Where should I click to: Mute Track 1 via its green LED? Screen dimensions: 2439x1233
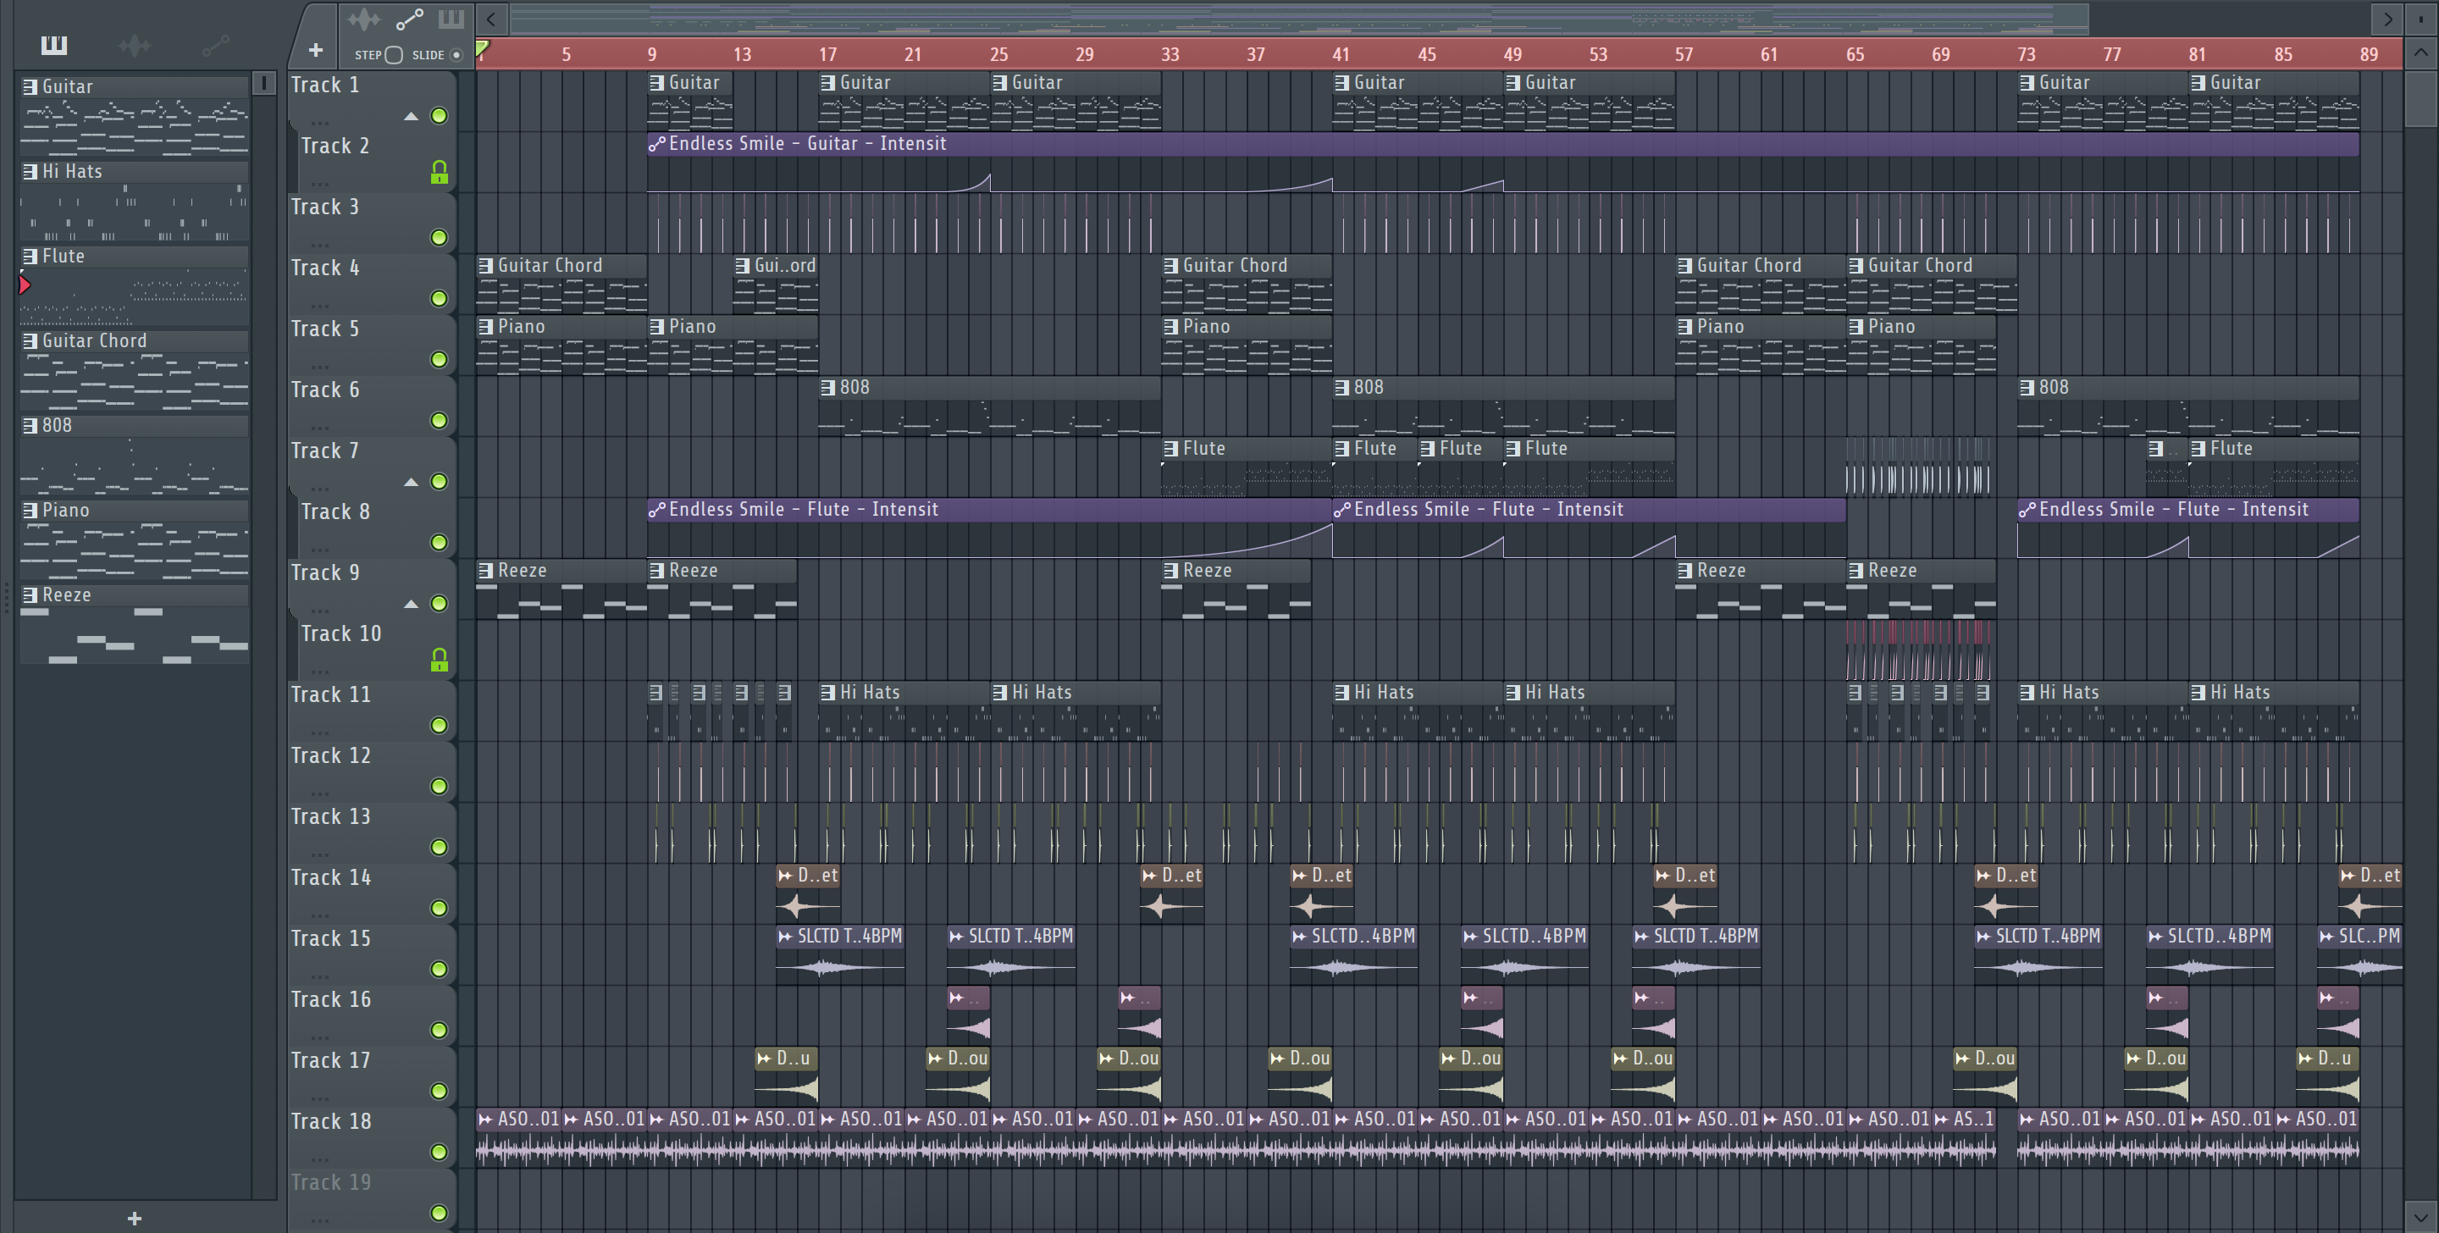[439, 115]
